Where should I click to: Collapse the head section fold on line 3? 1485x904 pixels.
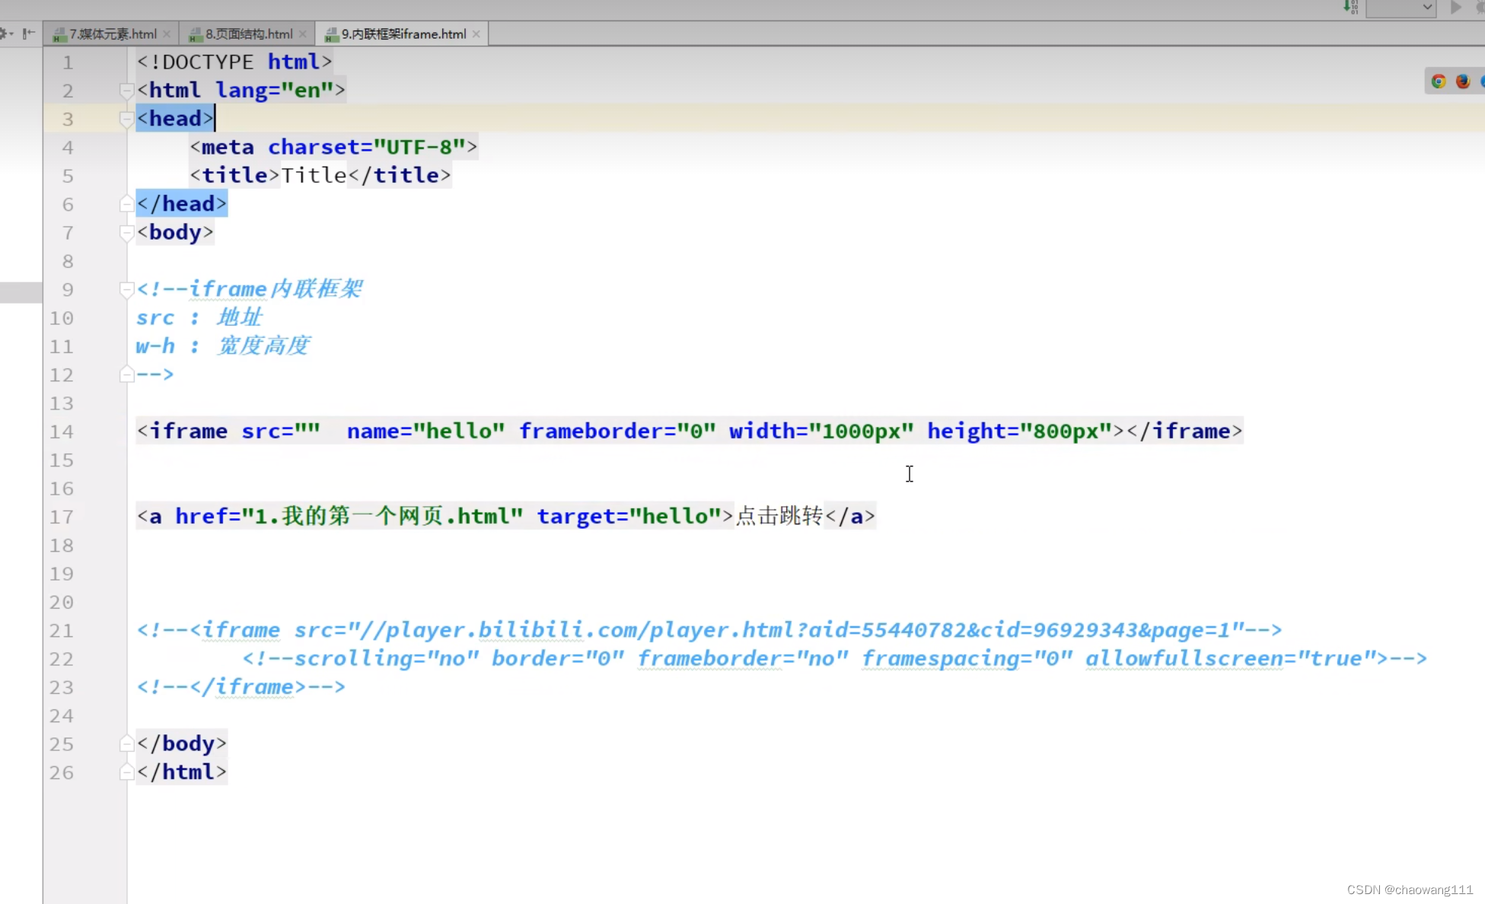click(126, 119)
